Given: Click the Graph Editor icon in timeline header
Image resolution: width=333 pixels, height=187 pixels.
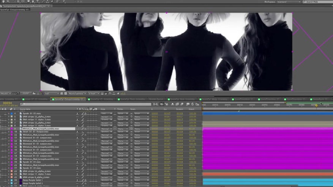Looking at the screenshot, I should tap(198, 104).
